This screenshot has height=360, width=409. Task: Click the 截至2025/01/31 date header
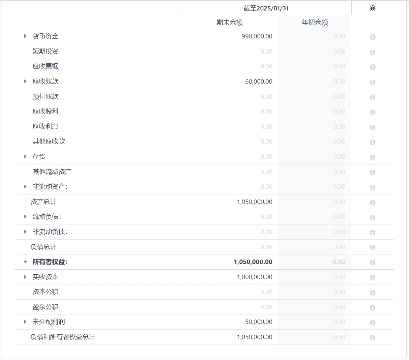[x=266, y=8]
